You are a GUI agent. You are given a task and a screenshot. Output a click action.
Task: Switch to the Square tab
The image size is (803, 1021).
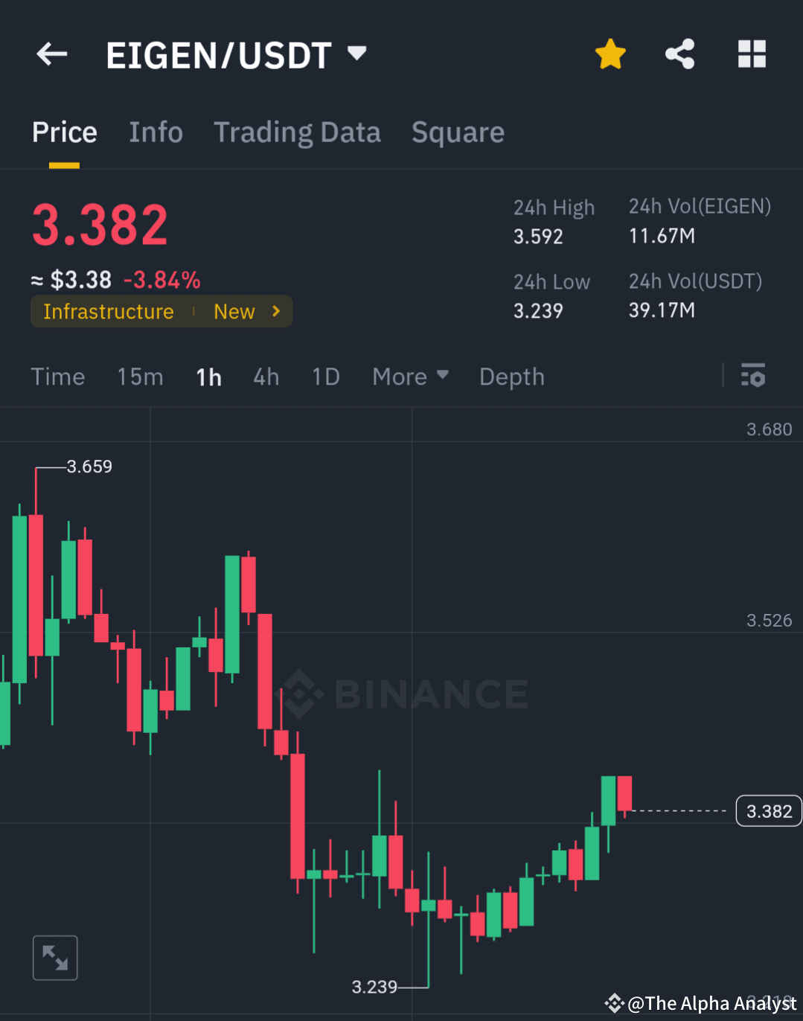[x=458, y=132]
